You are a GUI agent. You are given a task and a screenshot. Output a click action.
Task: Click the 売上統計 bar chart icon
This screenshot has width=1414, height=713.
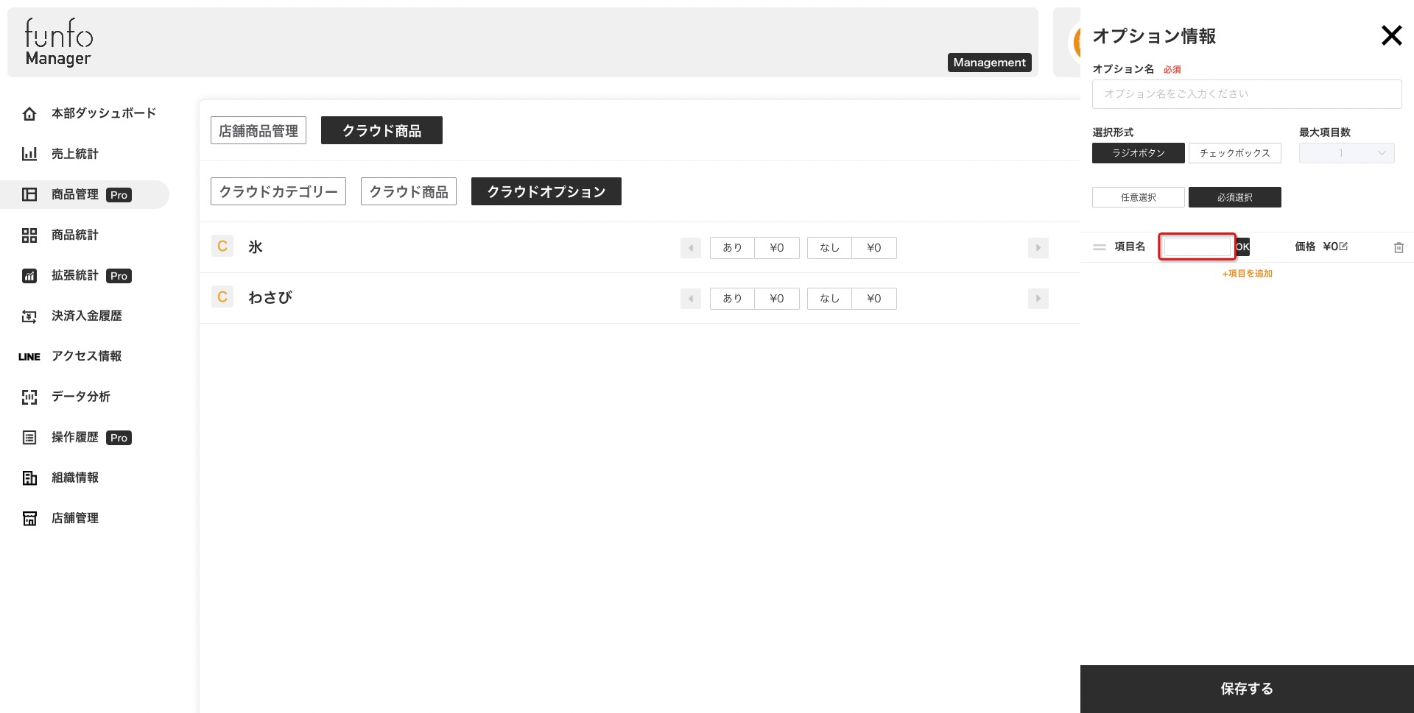(29, 155)
